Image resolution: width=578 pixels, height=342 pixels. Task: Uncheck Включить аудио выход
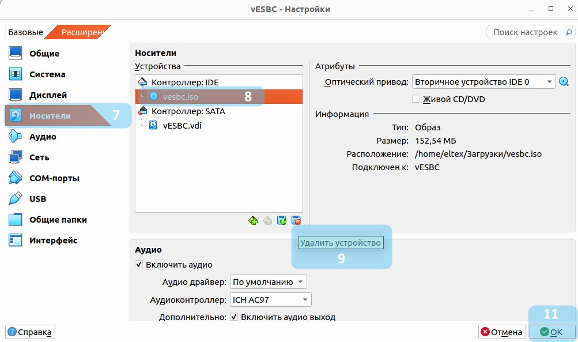[234, 317]
